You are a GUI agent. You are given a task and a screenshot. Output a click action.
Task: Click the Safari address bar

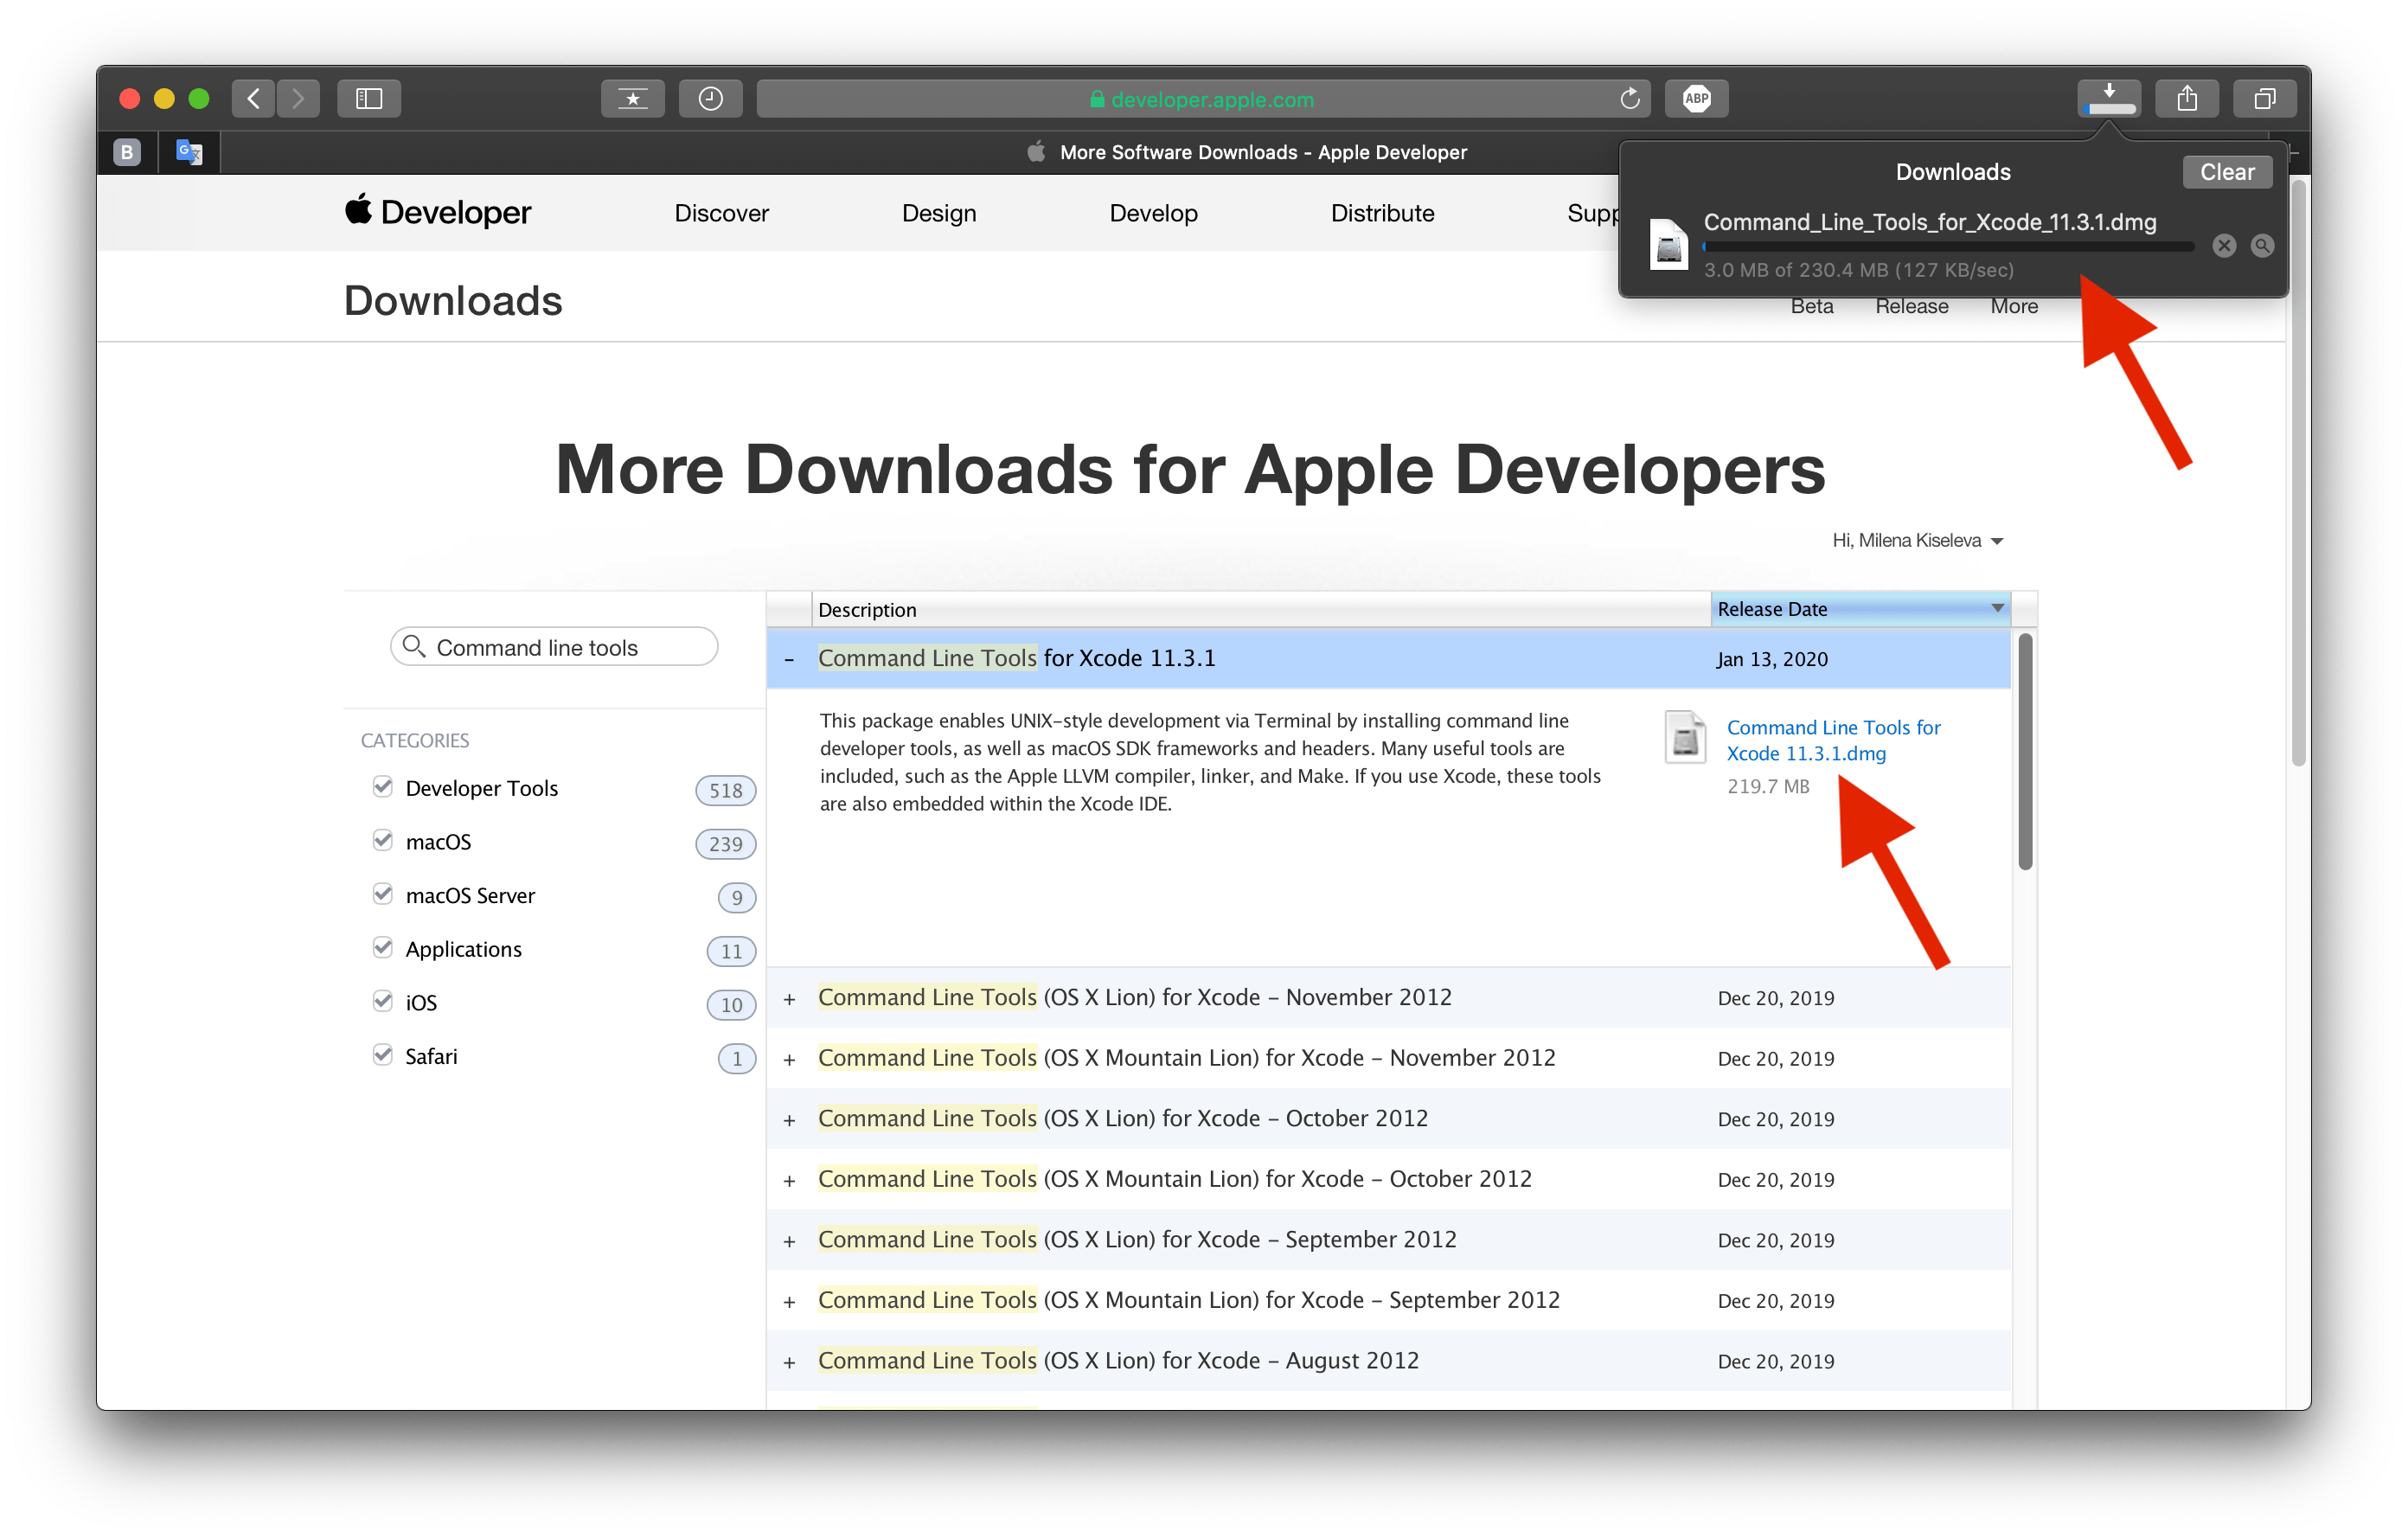[x=1203, y=98]
